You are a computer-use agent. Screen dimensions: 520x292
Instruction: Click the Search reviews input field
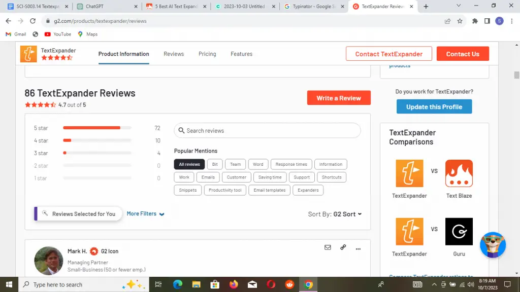267,130
